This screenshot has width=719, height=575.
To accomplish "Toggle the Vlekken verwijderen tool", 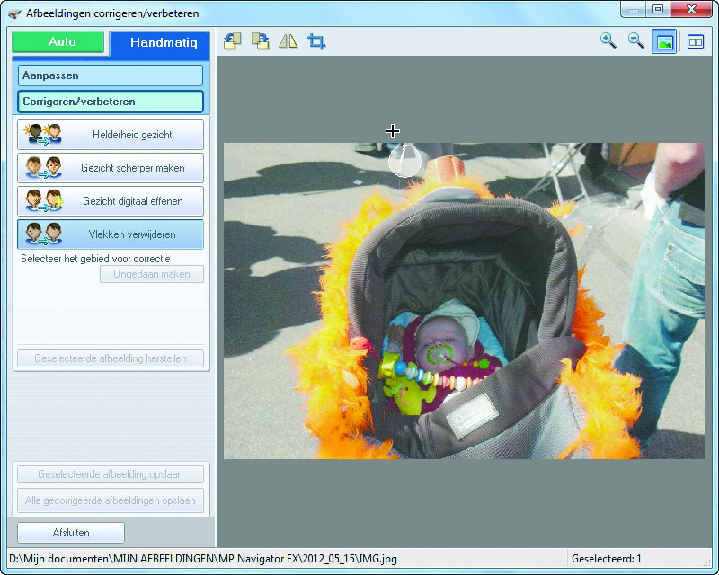I will pos(110,234).
